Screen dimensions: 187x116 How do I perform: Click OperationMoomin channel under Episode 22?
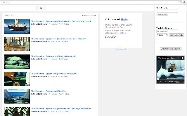pos(40,111)
